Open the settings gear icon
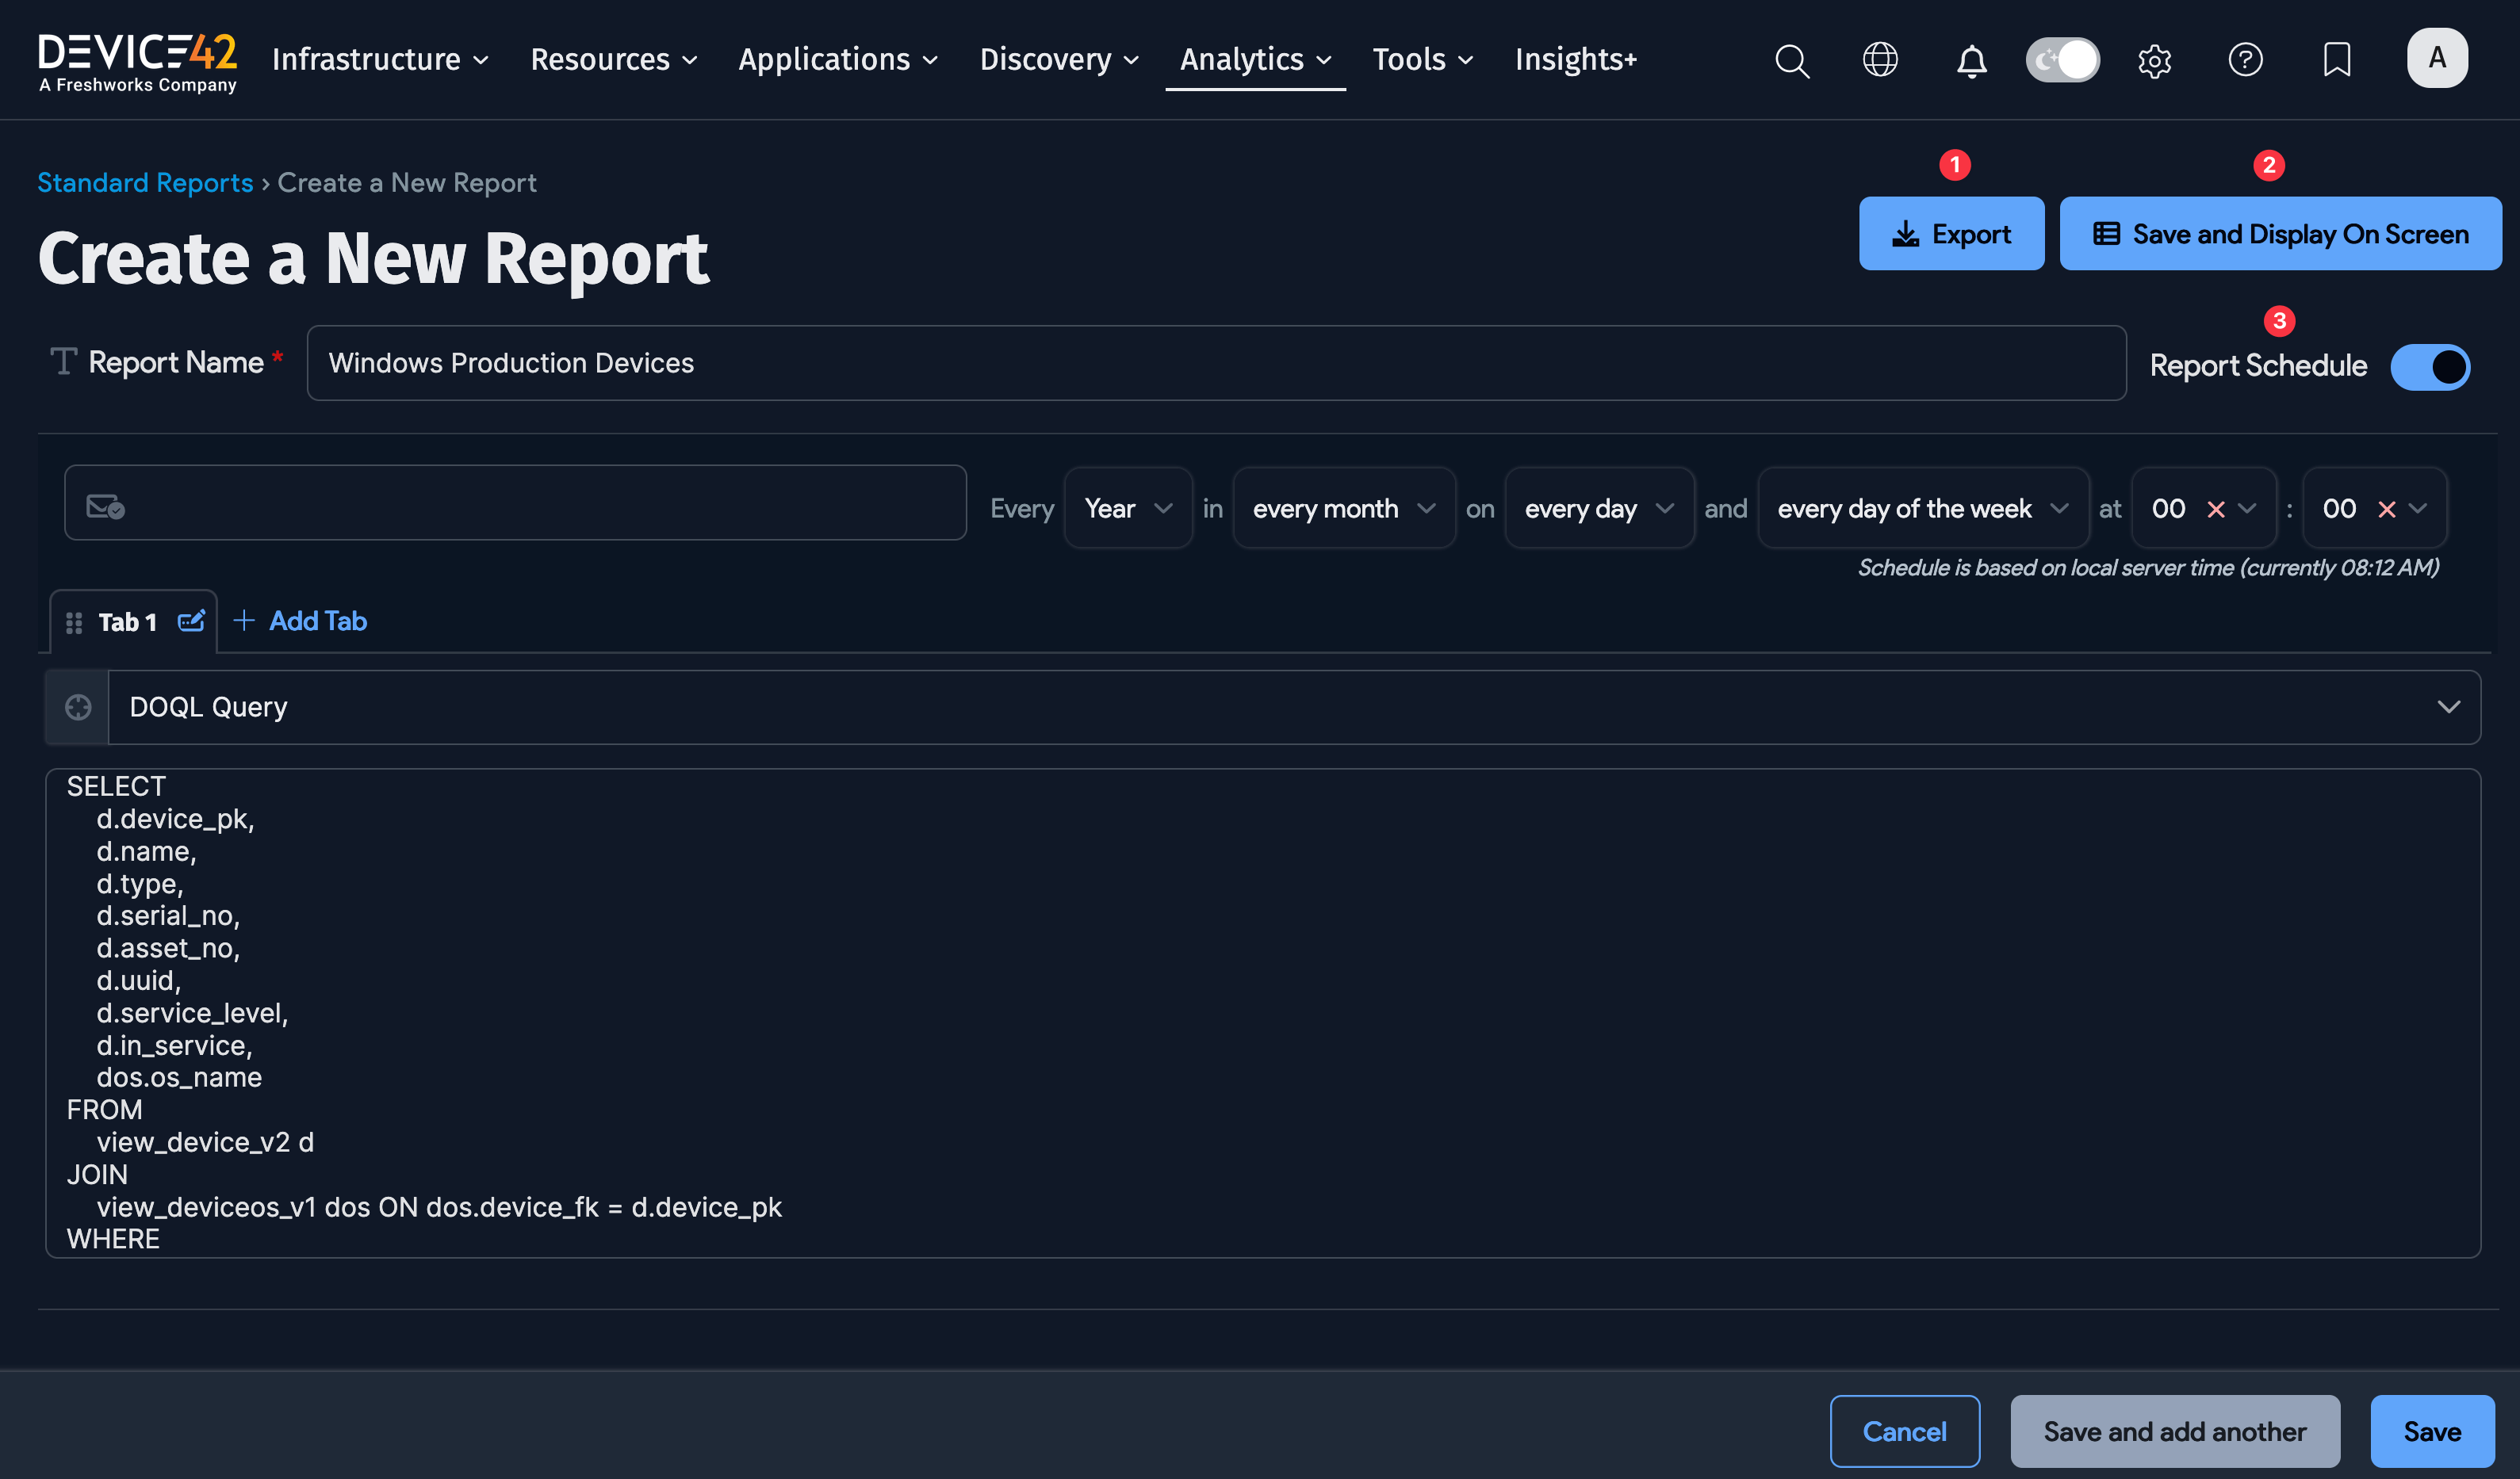The image size is (2520, 1479). 2155,60
